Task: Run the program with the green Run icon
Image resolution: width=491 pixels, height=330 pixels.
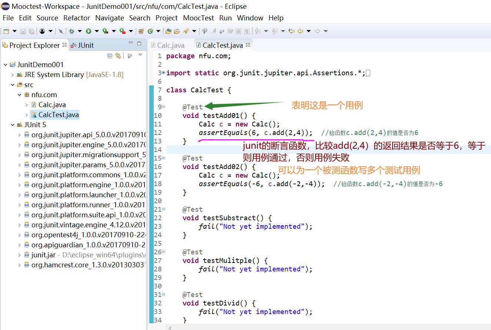Action: [89, 31]
